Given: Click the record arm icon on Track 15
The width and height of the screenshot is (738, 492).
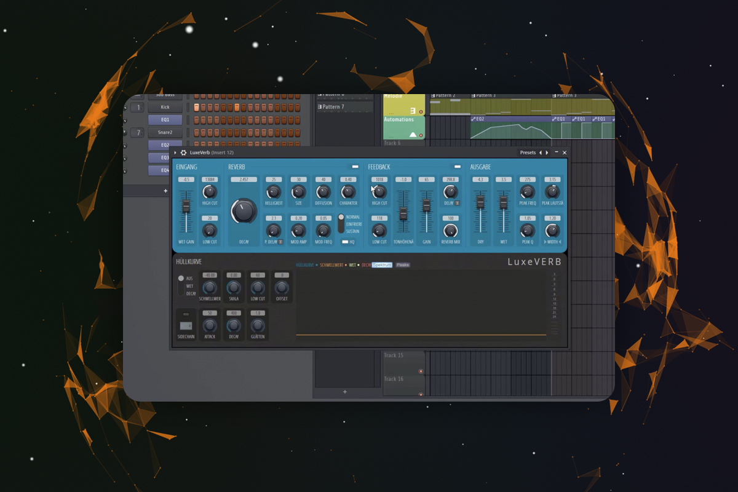Looking at the screenshot, I should pyautogui.click(x=421, y=371).
